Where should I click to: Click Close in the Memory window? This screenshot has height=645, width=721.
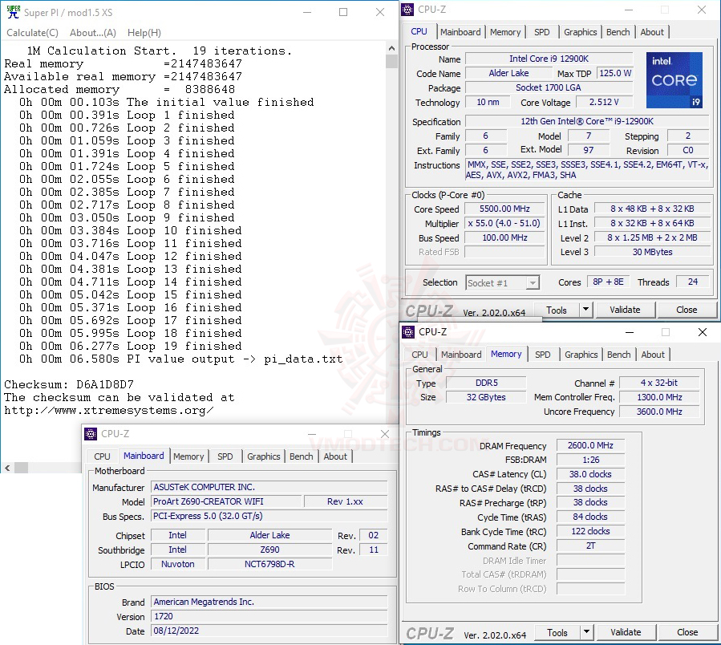coord(686,632)
